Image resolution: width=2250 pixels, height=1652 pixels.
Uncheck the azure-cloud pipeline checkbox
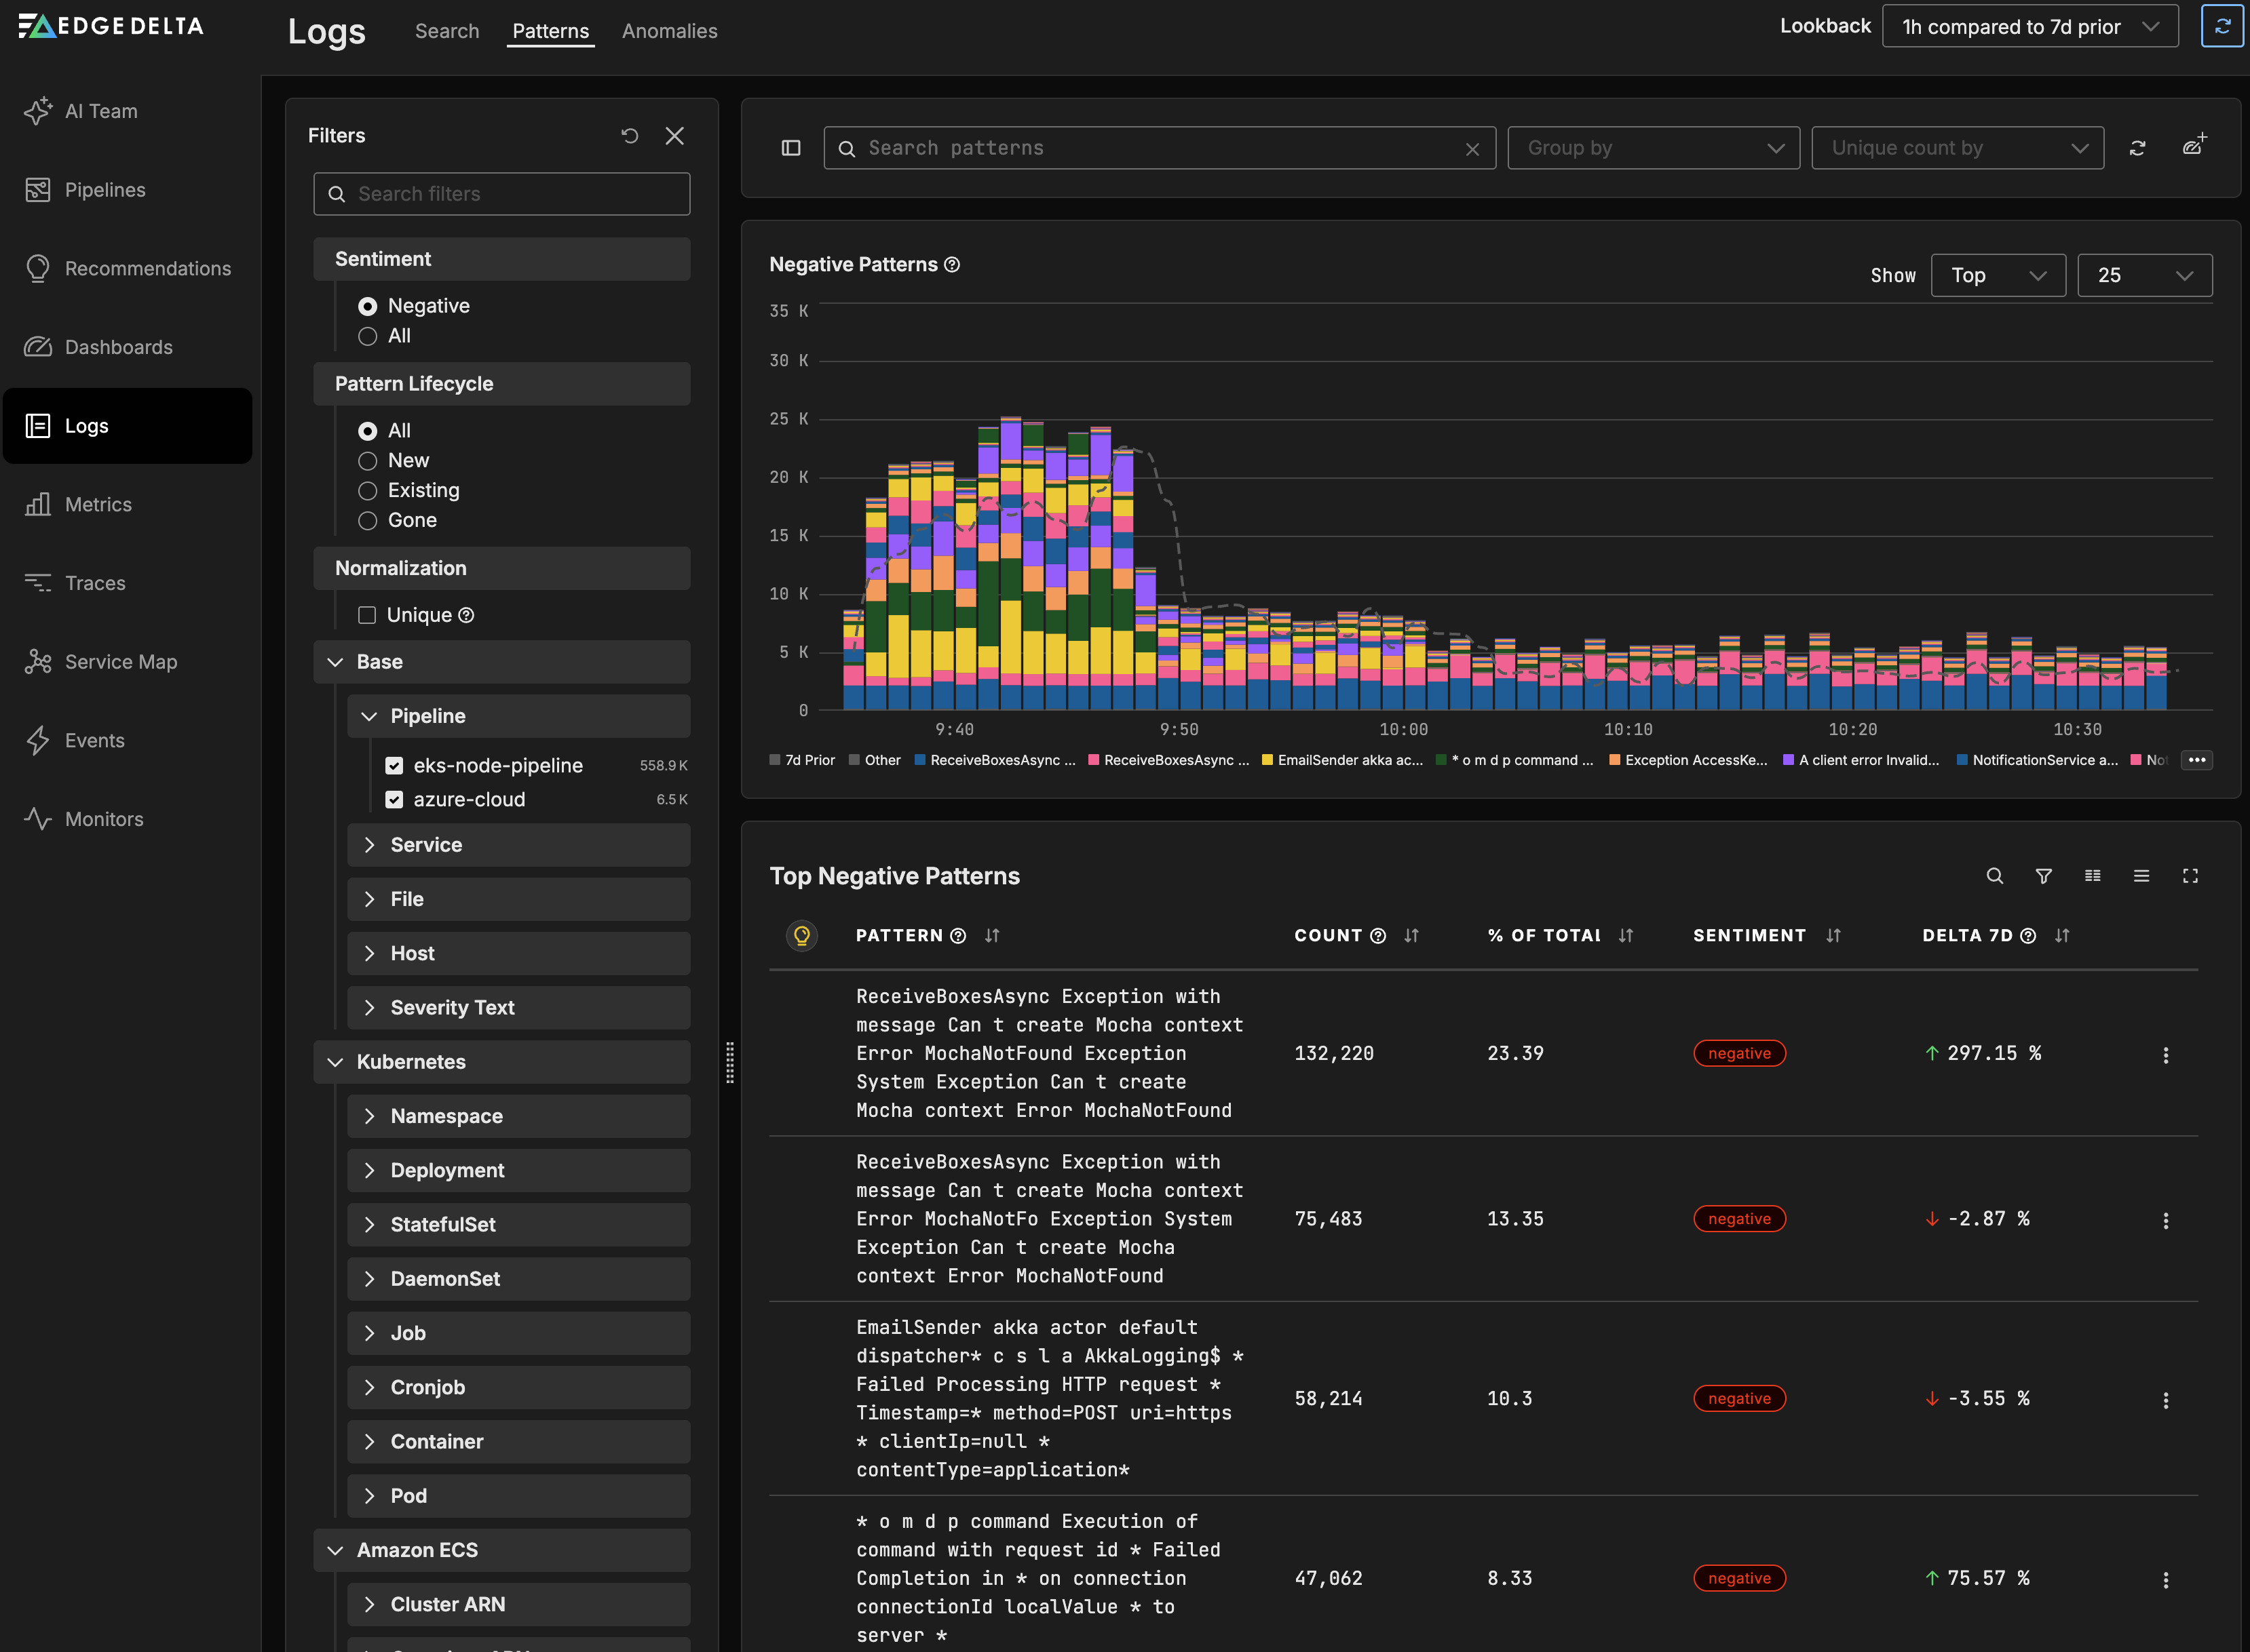[x=394, y=800]
